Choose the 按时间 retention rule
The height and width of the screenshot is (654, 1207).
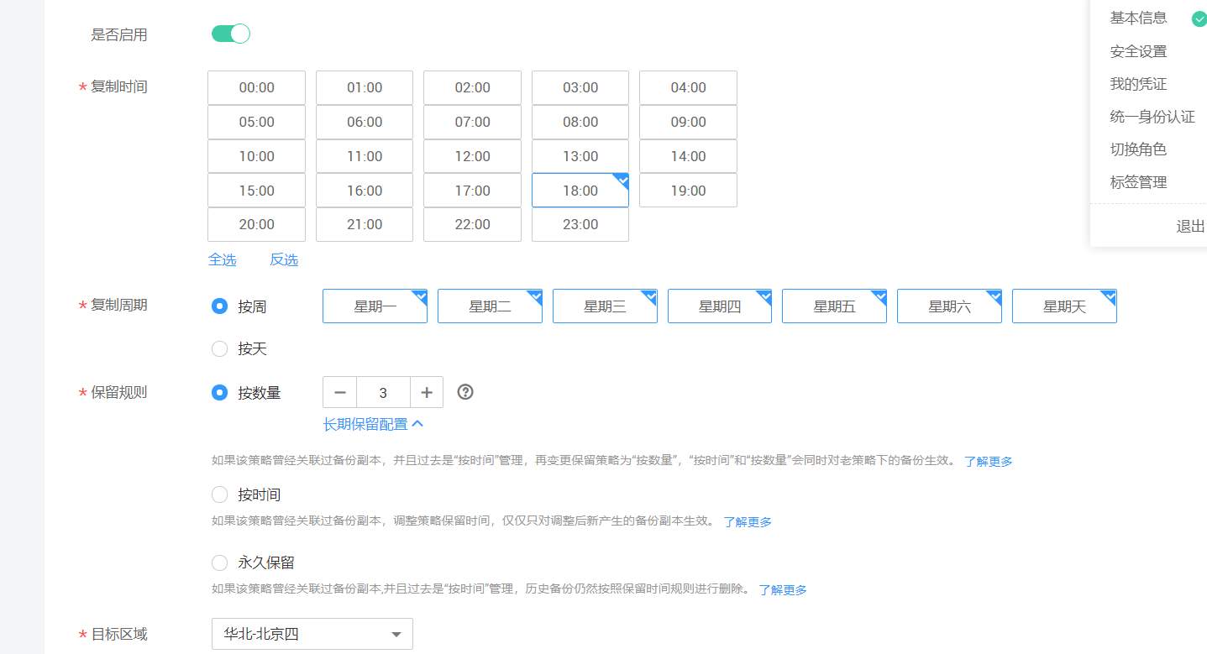(220, 494)
